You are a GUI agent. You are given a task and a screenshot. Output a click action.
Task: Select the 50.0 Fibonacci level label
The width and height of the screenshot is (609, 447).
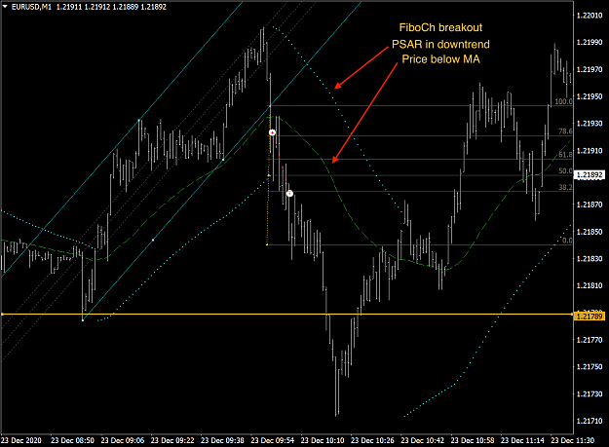point(565,171)
